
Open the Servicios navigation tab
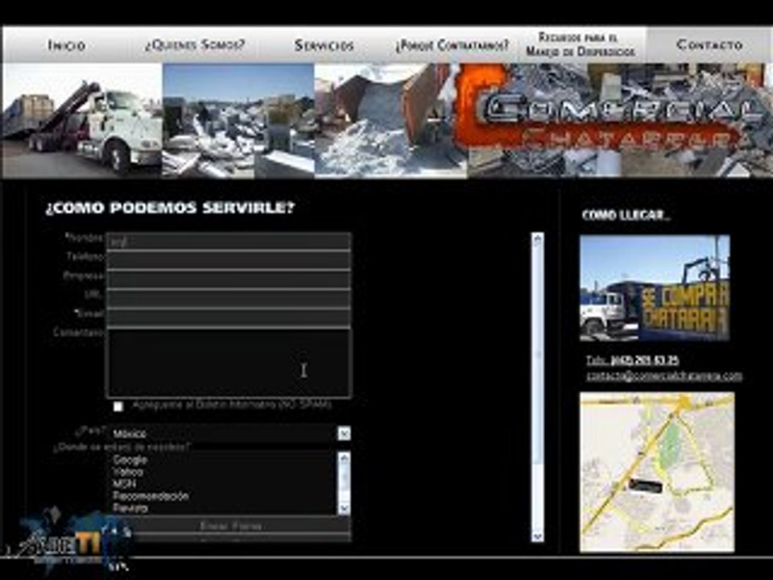(x=324, y=45)
